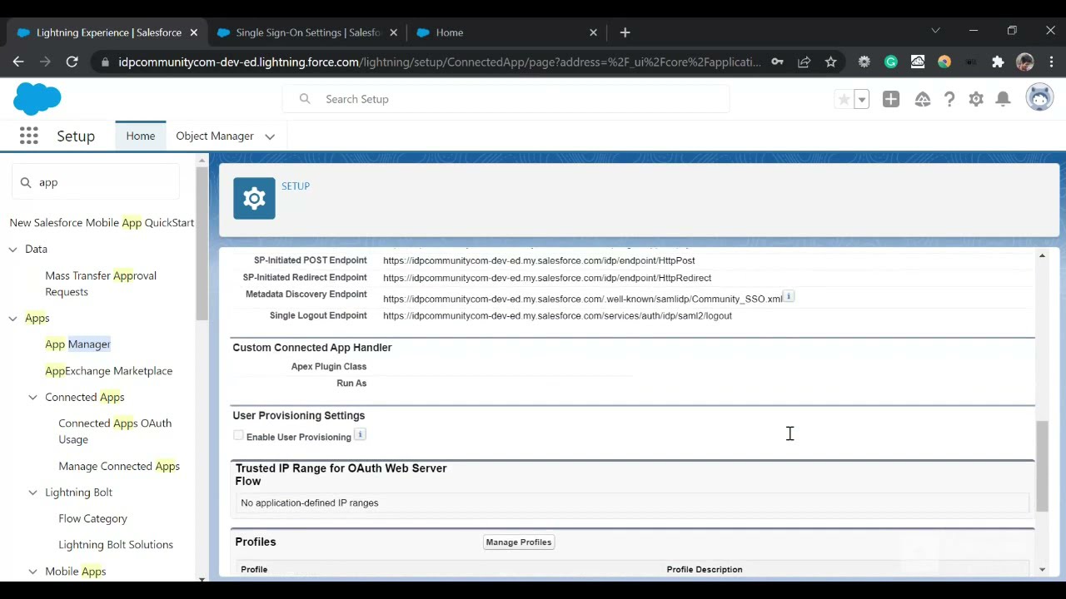Open the Grammarly extension icon
Viewport: 1066px width, 599px height.
[891, 62]
